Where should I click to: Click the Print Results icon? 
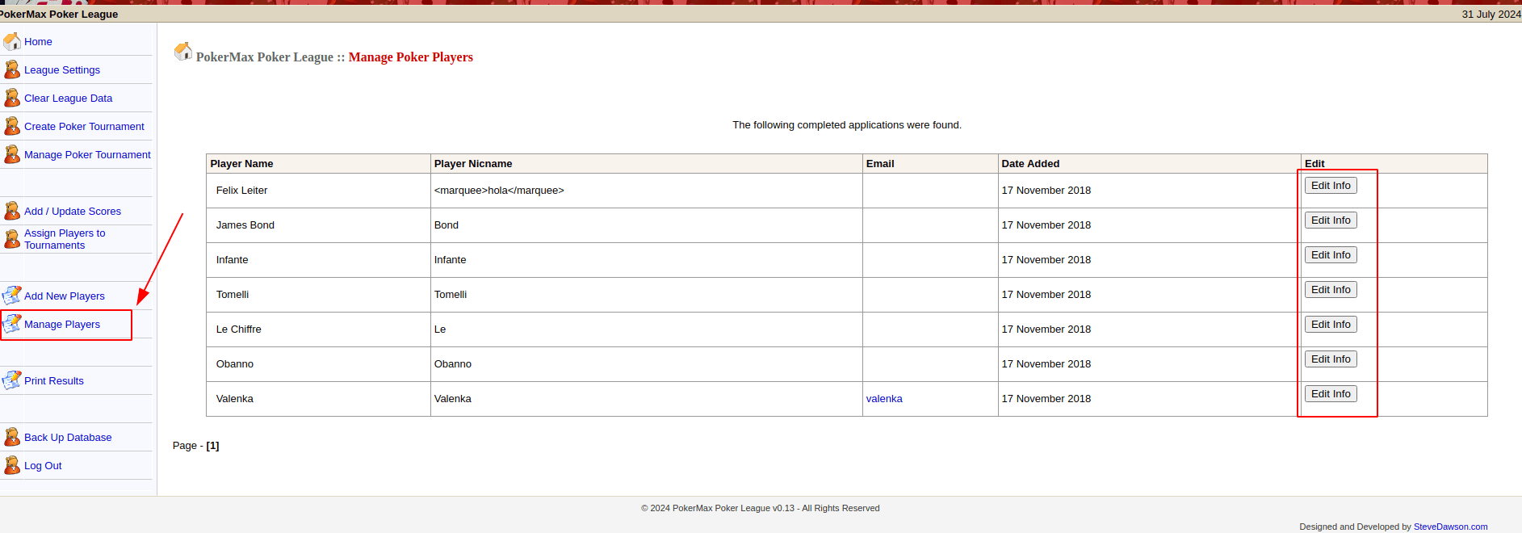coord(12,380)
